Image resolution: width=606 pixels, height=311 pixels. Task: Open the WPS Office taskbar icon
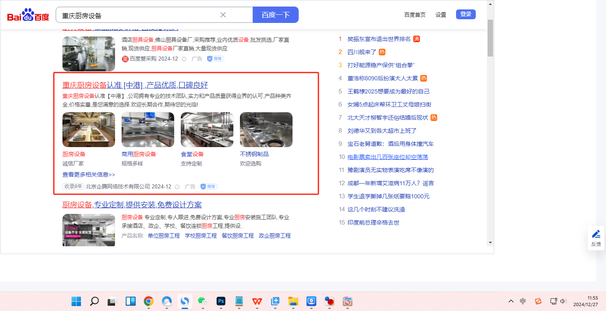pos(257,302)
